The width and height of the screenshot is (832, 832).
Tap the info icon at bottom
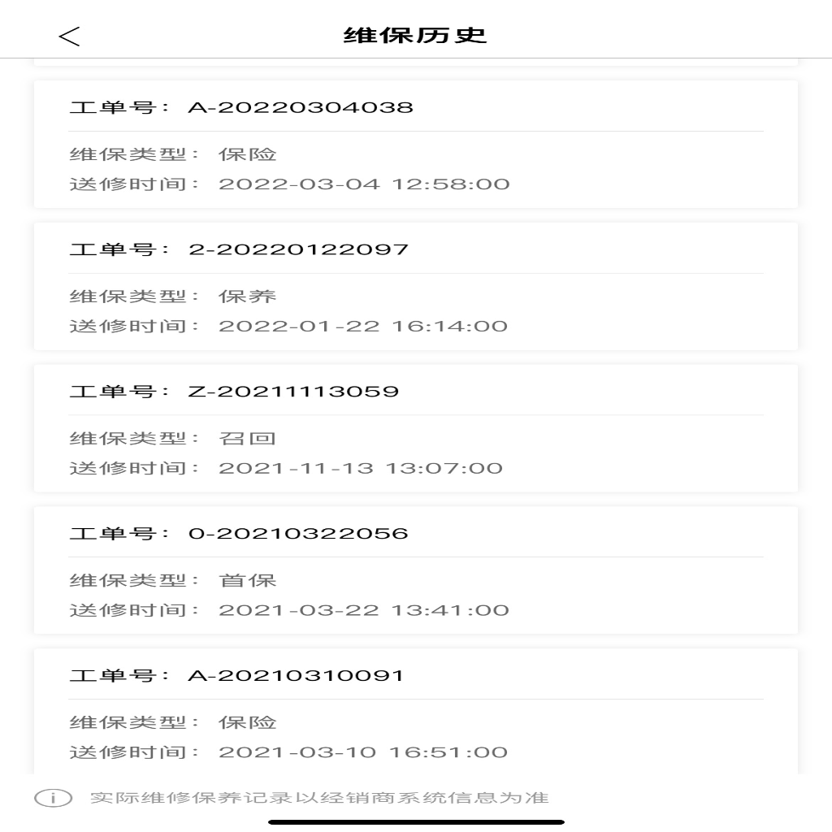click(53, 798)
